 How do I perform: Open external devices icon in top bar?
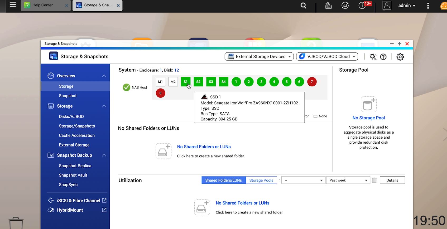345,6
